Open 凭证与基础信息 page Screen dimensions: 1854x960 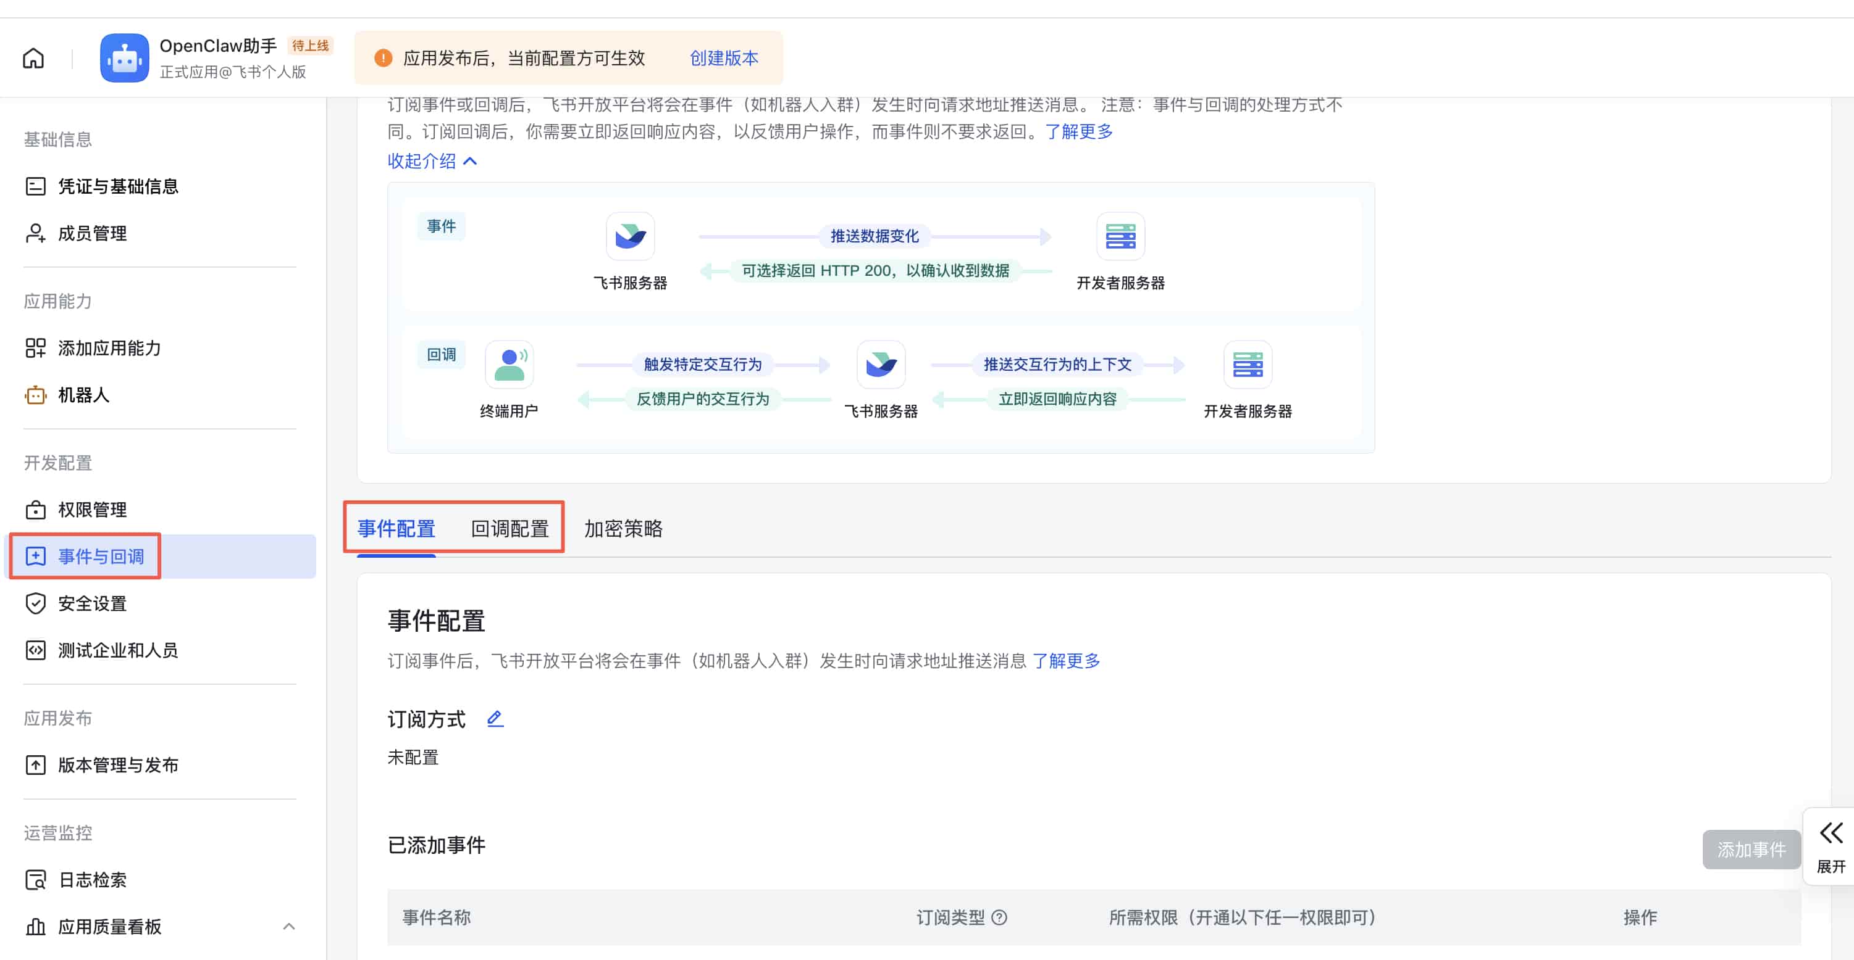tap(119, 186)
